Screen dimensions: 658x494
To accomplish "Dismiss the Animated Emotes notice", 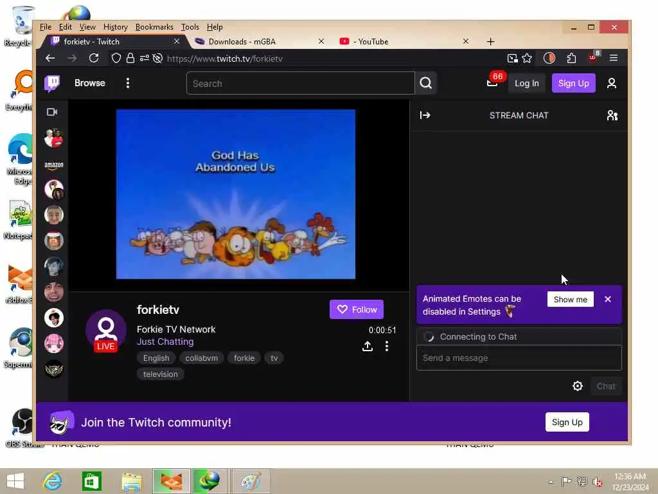I will pyautogui.click(x=608, y=299).
